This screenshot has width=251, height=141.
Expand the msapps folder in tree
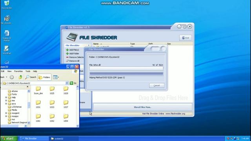pyautogui.click(x=6, y=116)
